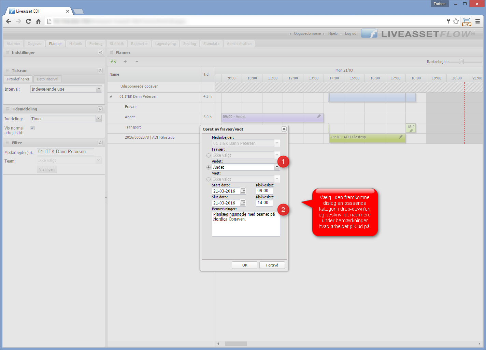Expand the Andet category dropdown in dialog
486x350 pixels.
point(277,167)
